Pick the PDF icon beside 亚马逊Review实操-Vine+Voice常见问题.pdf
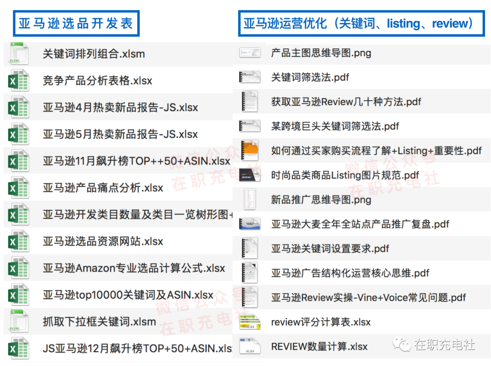 250,298
